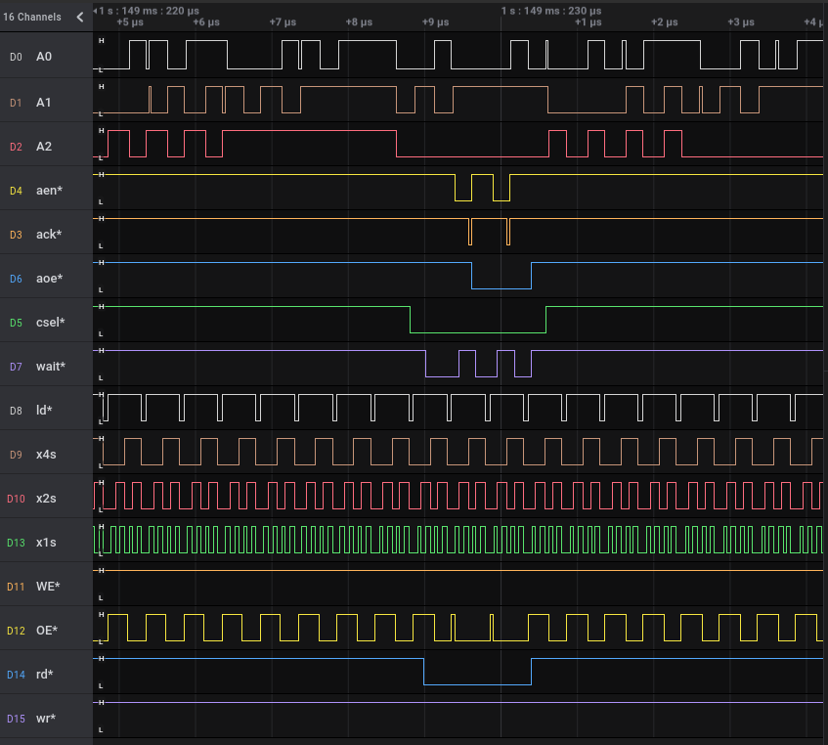This screenshot has height=745, width=828.
Task: Click first narrow low pulse on ack* waveform
Action: (x=470, y=233)
